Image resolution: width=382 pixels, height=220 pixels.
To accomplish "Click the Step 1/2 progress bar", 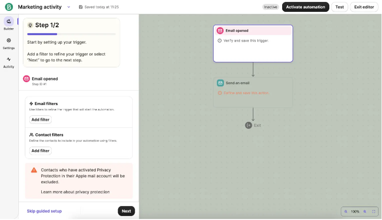I will point(71,34).
